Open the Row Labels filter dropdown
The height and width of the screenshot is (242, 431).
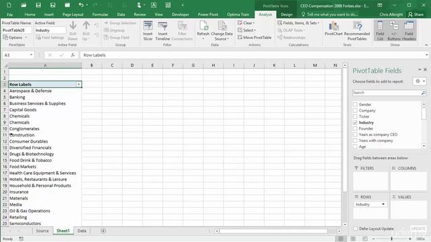[x=79, y=85]
